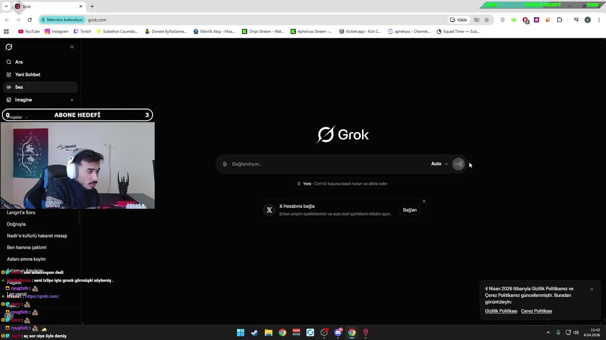Open the media controls music icon
Screen dimensions: 606x340
[x=576, y=20]
